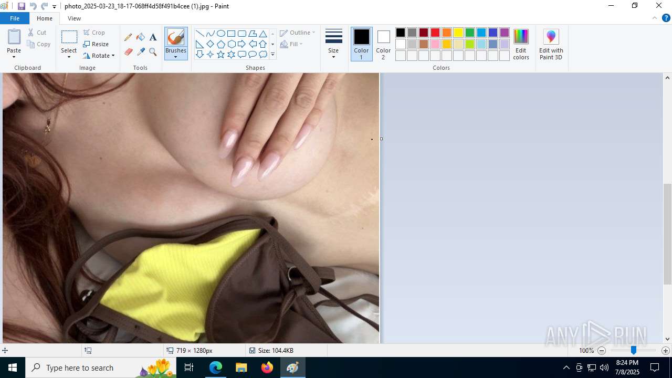The height and width of the screenshot is (378, 672).
Task: Choose the Rectangle shape
Action: [232, 33]
